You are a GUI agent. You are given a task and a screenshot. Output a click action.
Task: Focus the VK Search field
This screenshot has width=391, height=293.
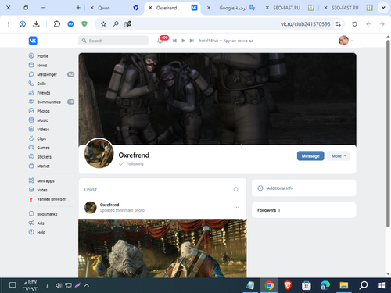coord(113,41)
